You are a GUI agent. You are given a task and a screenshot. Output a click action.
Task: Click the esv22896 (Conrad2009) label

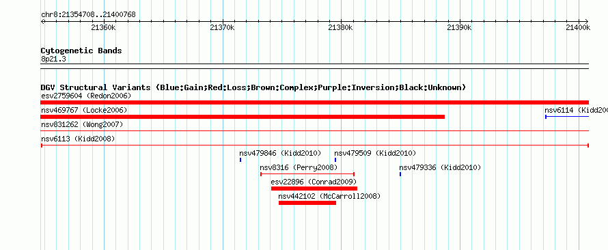pyautogui.click(x=314, y=182)
